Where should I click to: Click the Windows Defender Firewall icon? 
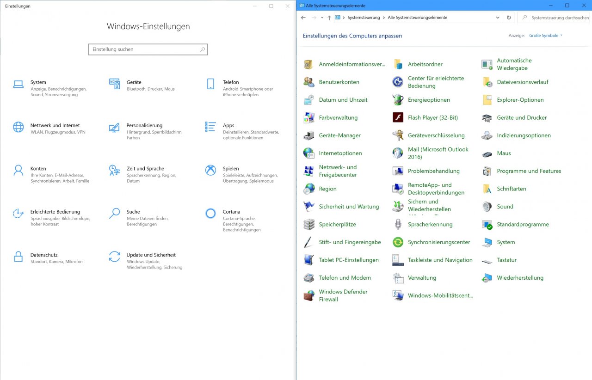[309, 295]
